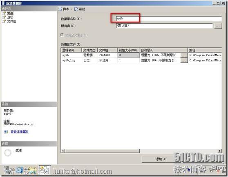This screenshot has width=228, height=177.
Task: Click the view connection properties icon
Action: 6,132
